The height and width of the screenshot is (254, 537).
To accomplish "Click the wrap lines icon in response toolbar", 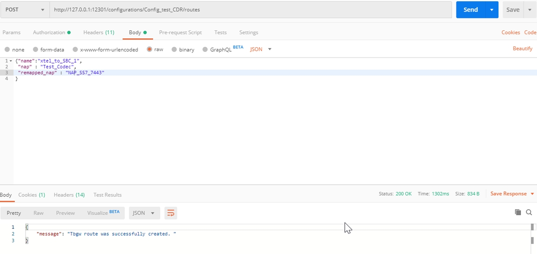I will 170,213.
